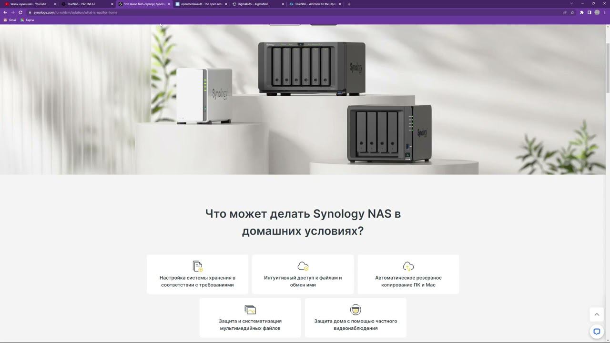This screenshot has height=343, width=610.
Task: Click the share page icon in address bar
Action: click(x=565, y=12)
